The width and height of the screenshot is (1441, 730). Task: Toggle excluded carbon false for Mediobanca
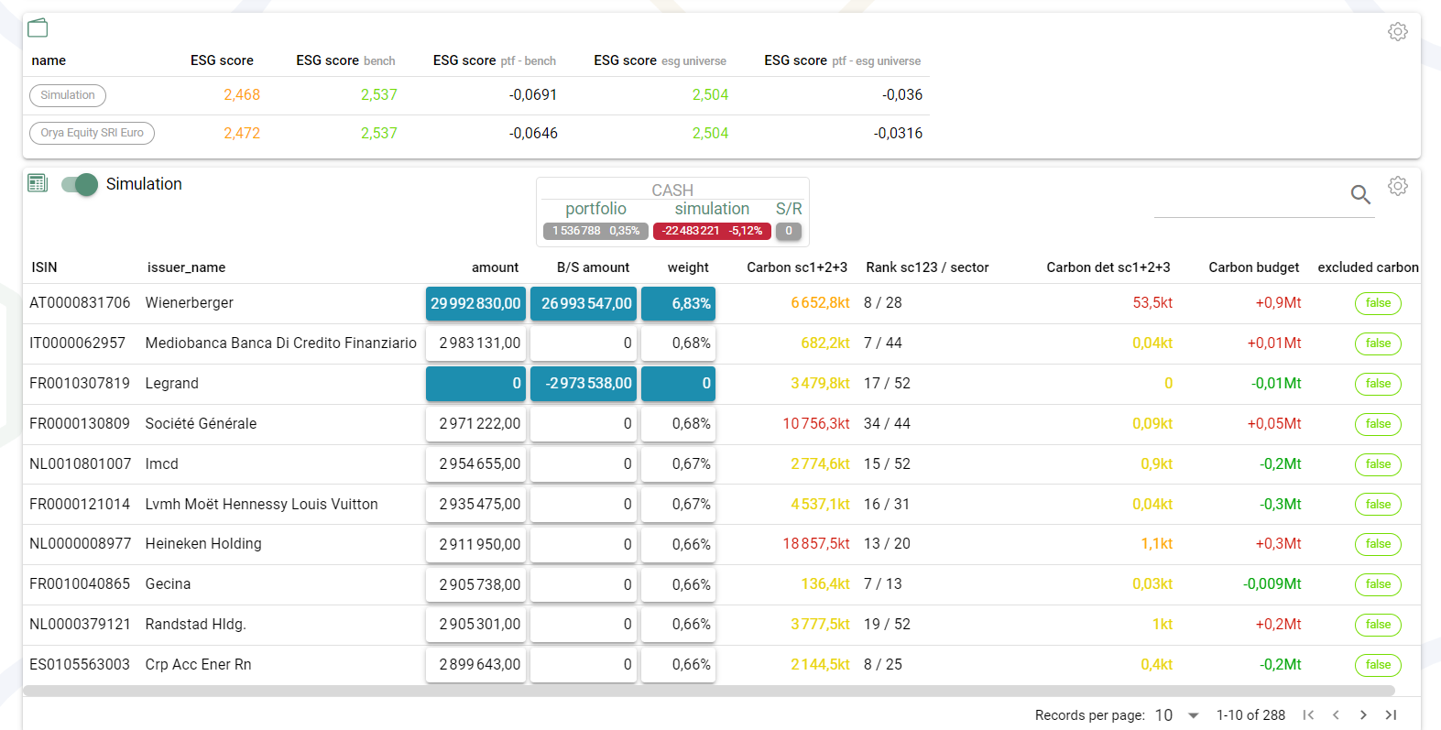pyautogui.click(x=1378, y=343)
